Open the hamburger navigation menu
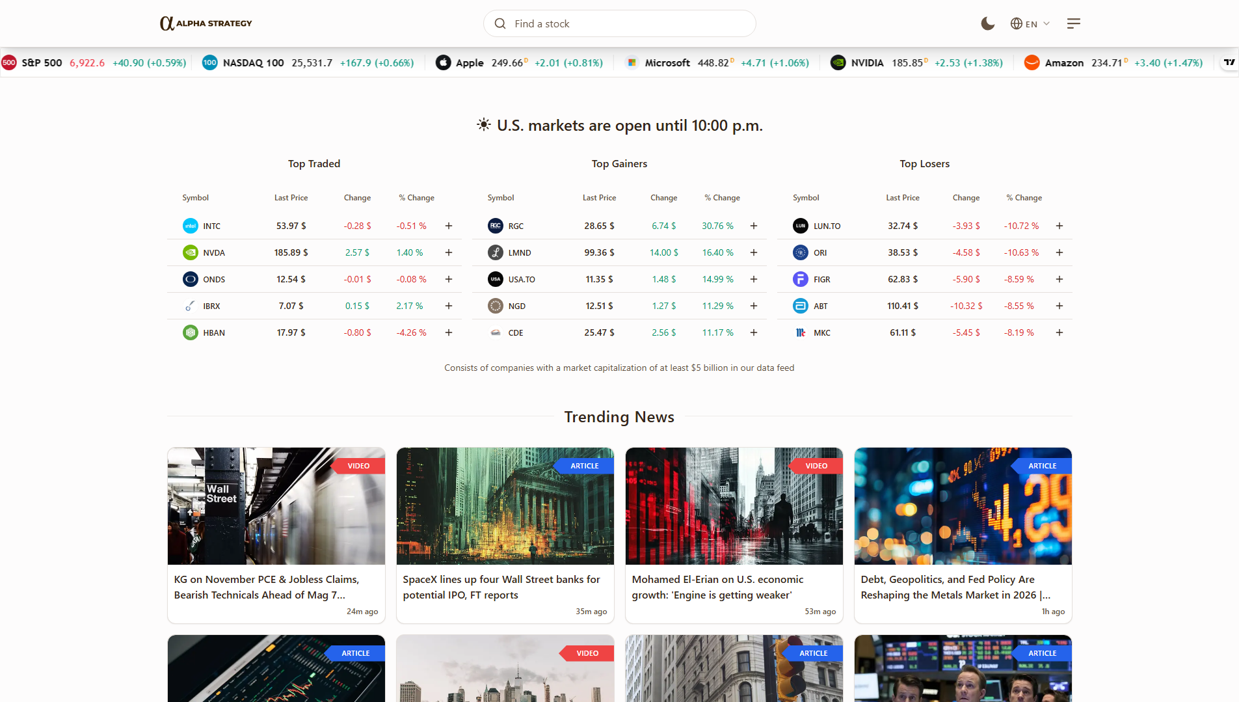 [x=1073, y=23]
